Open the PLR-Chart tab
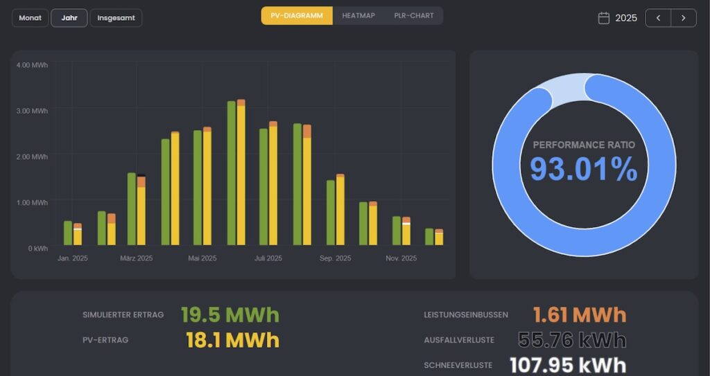Viewport: 710px width, 376px height. [414, 15]
